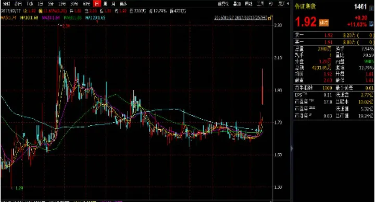Select the 60分 period tab
This screenshot has width=375, height=202.
point(86,4)
